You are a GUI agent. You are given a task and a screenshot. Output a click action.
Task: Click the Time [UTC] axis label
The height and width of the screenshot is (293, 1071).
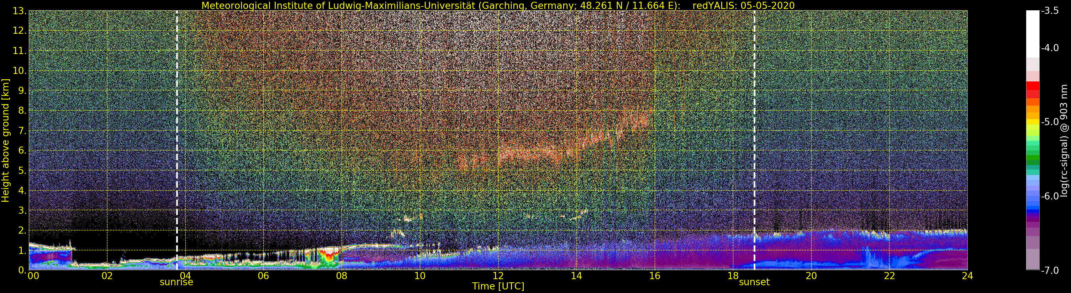coord(498,286)
